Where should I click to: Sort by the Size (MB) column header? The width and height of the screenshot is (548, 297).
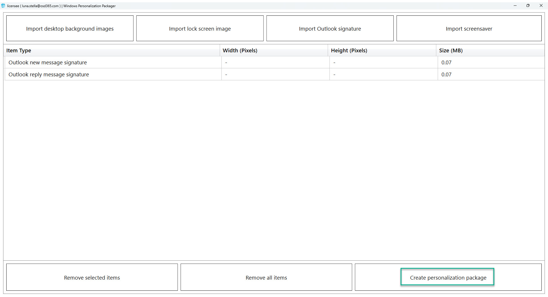coord(451,50)
